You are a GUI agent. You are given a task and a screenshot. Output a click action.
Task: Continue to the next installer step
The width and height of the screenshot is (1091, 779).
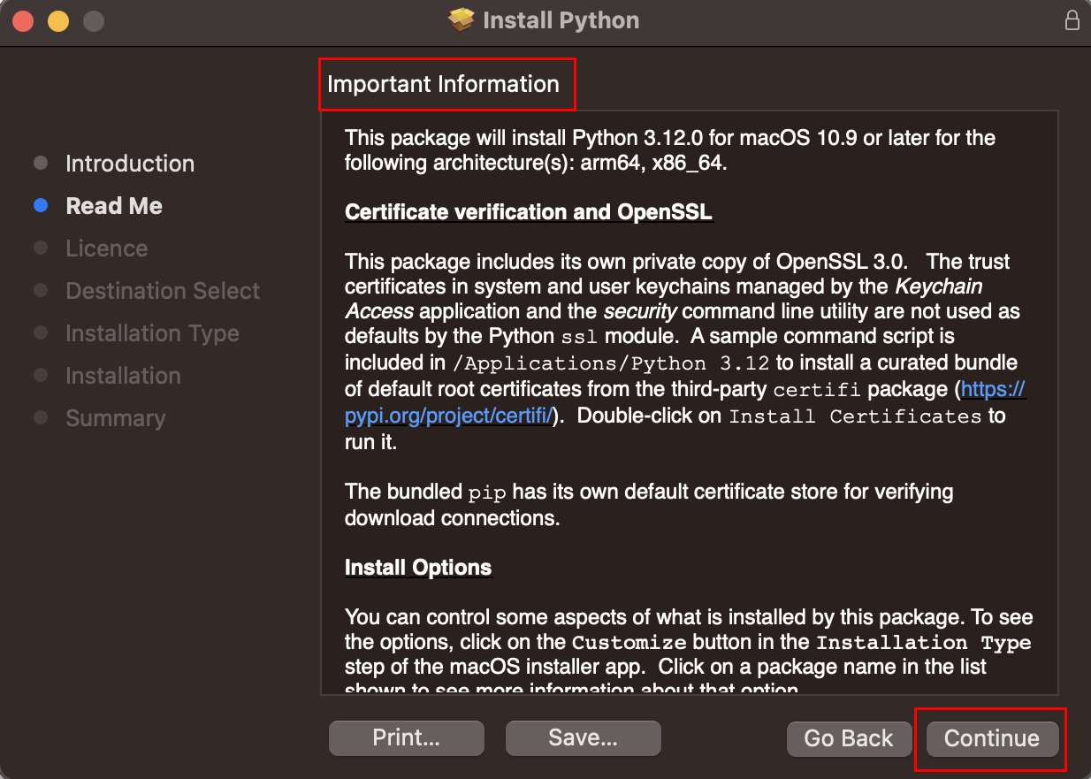pyautogui.click(x=991, y=738)
